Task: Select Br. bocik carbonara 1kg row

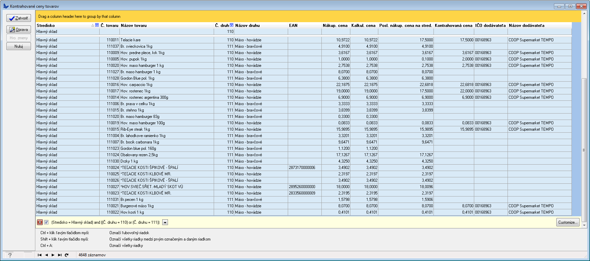Action: click(x=304, y=142)
